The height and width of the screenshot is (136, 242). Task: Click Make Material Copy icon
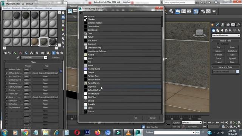tap(26, 53)
